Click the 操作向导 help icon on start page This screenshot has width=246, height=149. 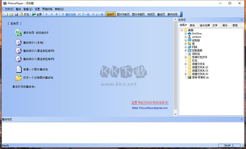tap(18, 33)
